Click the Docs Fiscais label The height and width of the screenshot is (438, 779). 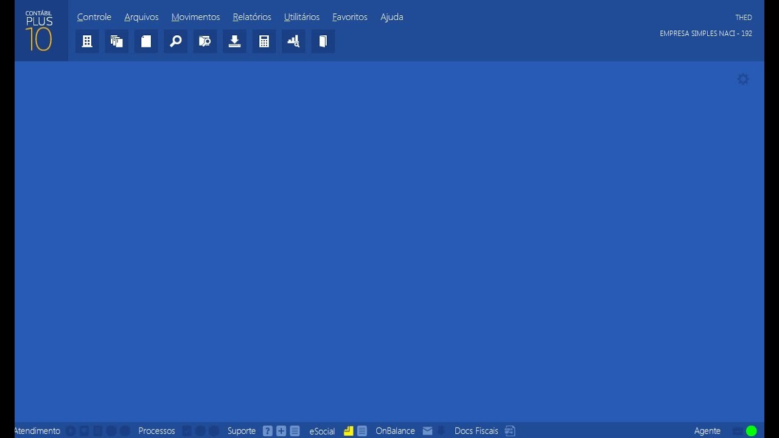[x=477, y=431]
